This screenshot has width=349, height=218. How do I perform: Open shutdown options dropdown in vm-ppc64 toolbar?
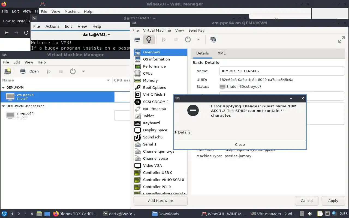198,40
